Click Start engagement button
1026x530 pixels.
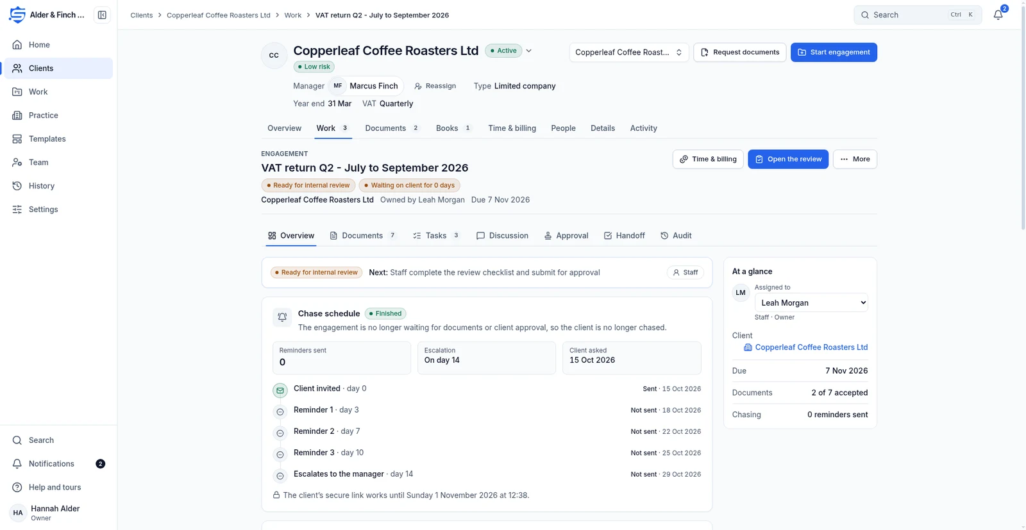[x=834, y=53]
